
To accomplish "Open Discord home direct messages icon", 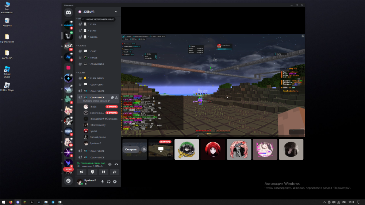I will 68,12.
